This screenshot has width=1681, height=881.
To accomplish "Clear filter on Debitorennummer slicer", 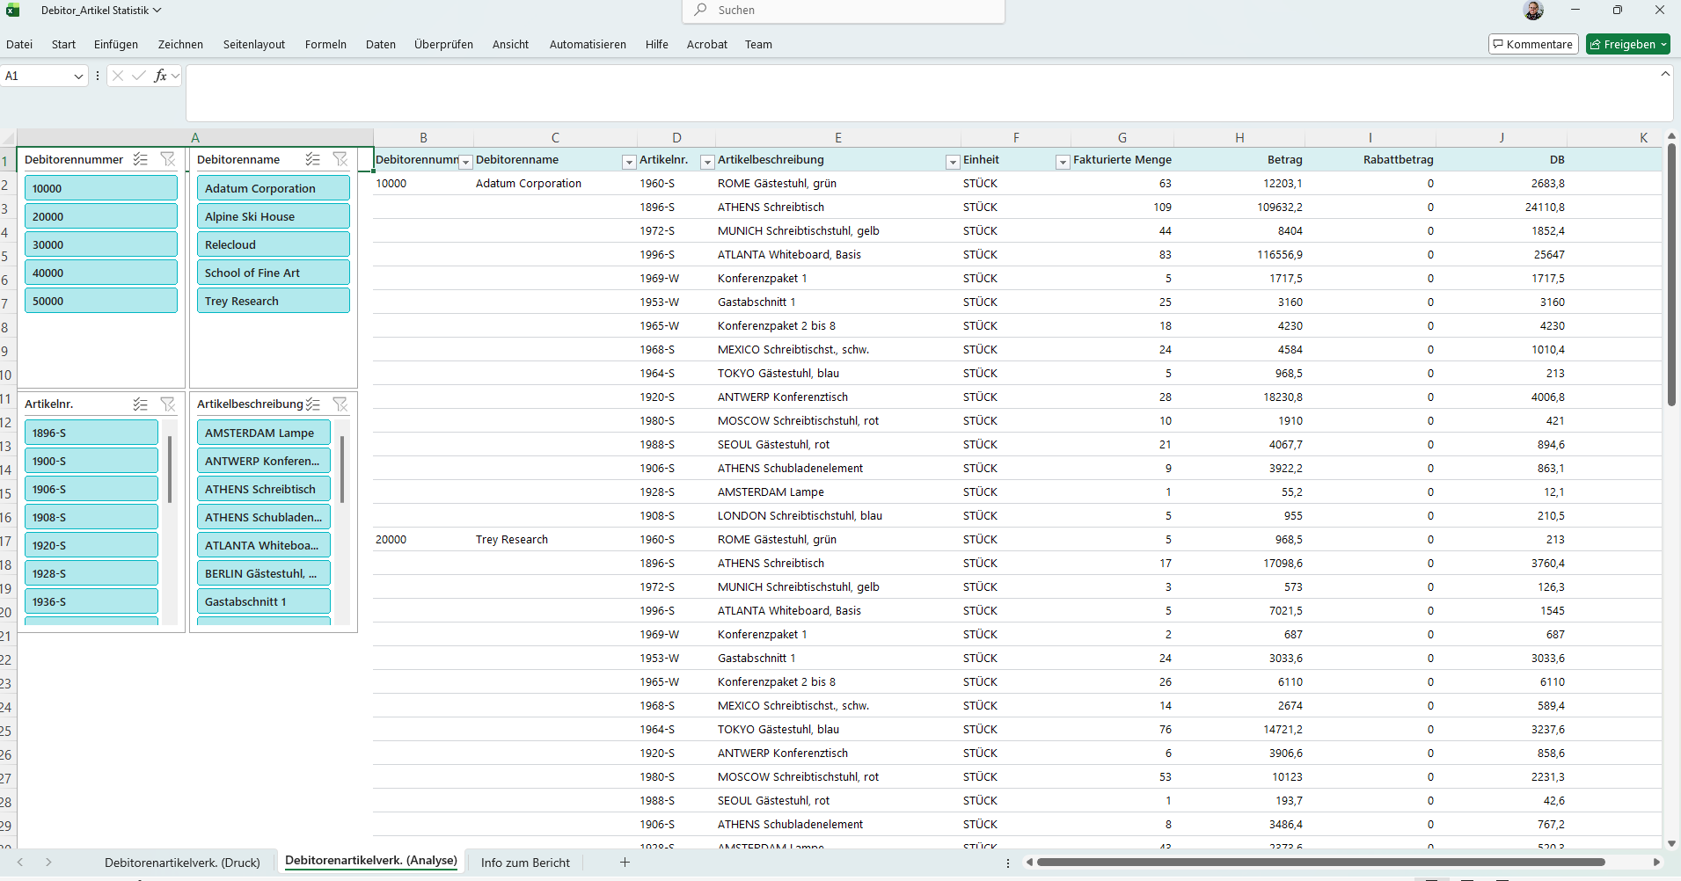I will point(168,159).
